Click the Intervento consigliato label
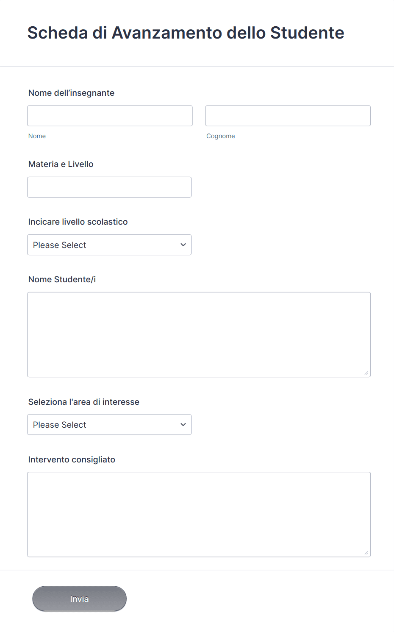The image size is (394, 632). pos(72,459)
